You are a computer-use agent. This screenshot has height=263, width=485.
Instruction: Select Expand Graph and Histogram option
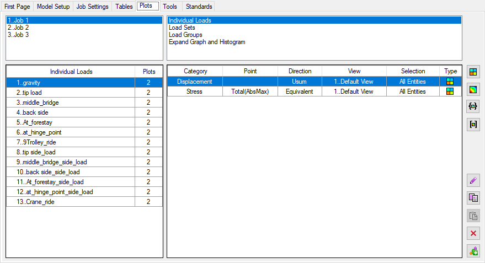pos(207,42)
